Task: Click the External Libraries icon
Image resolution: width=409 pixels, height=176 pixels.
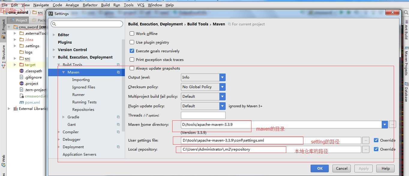Action: pos(16,108)
